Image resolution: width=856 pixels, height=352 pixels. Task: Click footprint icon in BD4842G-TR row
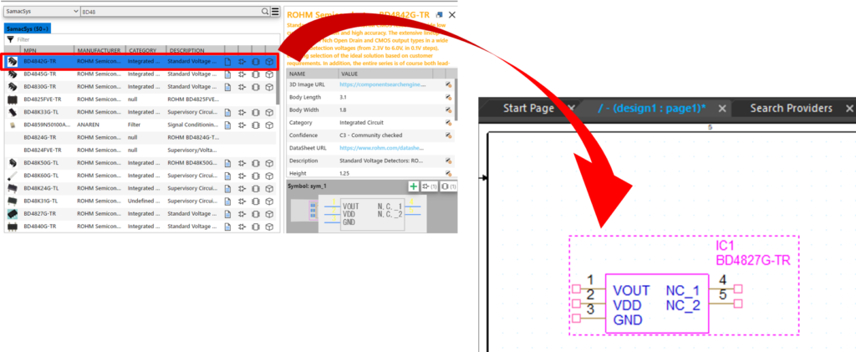click(x=256, y=62)
